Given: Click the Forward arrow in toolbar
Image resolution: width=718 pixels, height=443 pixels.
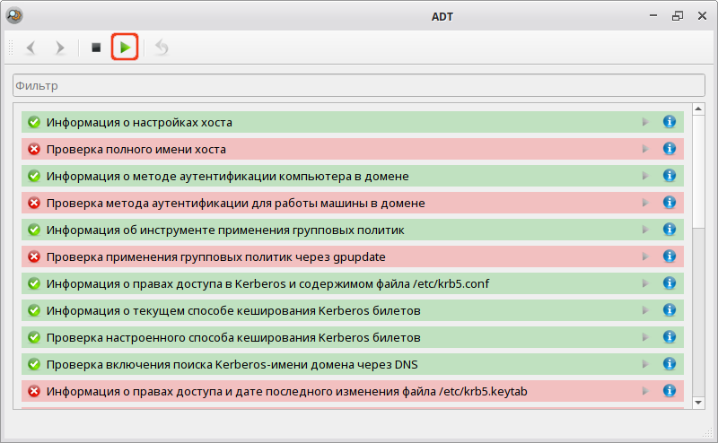Looking at the screenshot, I should tap(60, 47).
